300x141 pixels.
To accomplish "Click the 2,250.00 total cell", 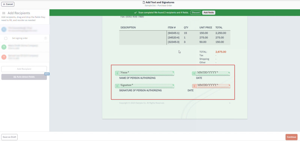I will [x=220, y=33].
